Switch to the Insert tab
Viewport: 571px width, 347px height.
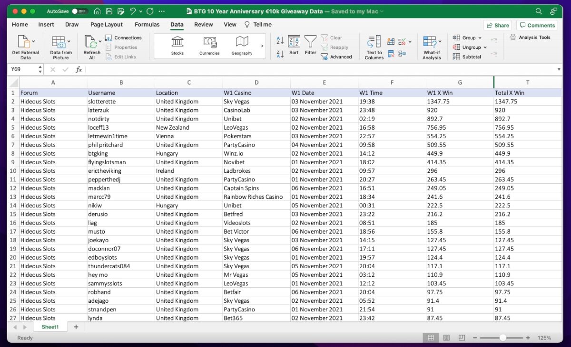tap(46, 25)
